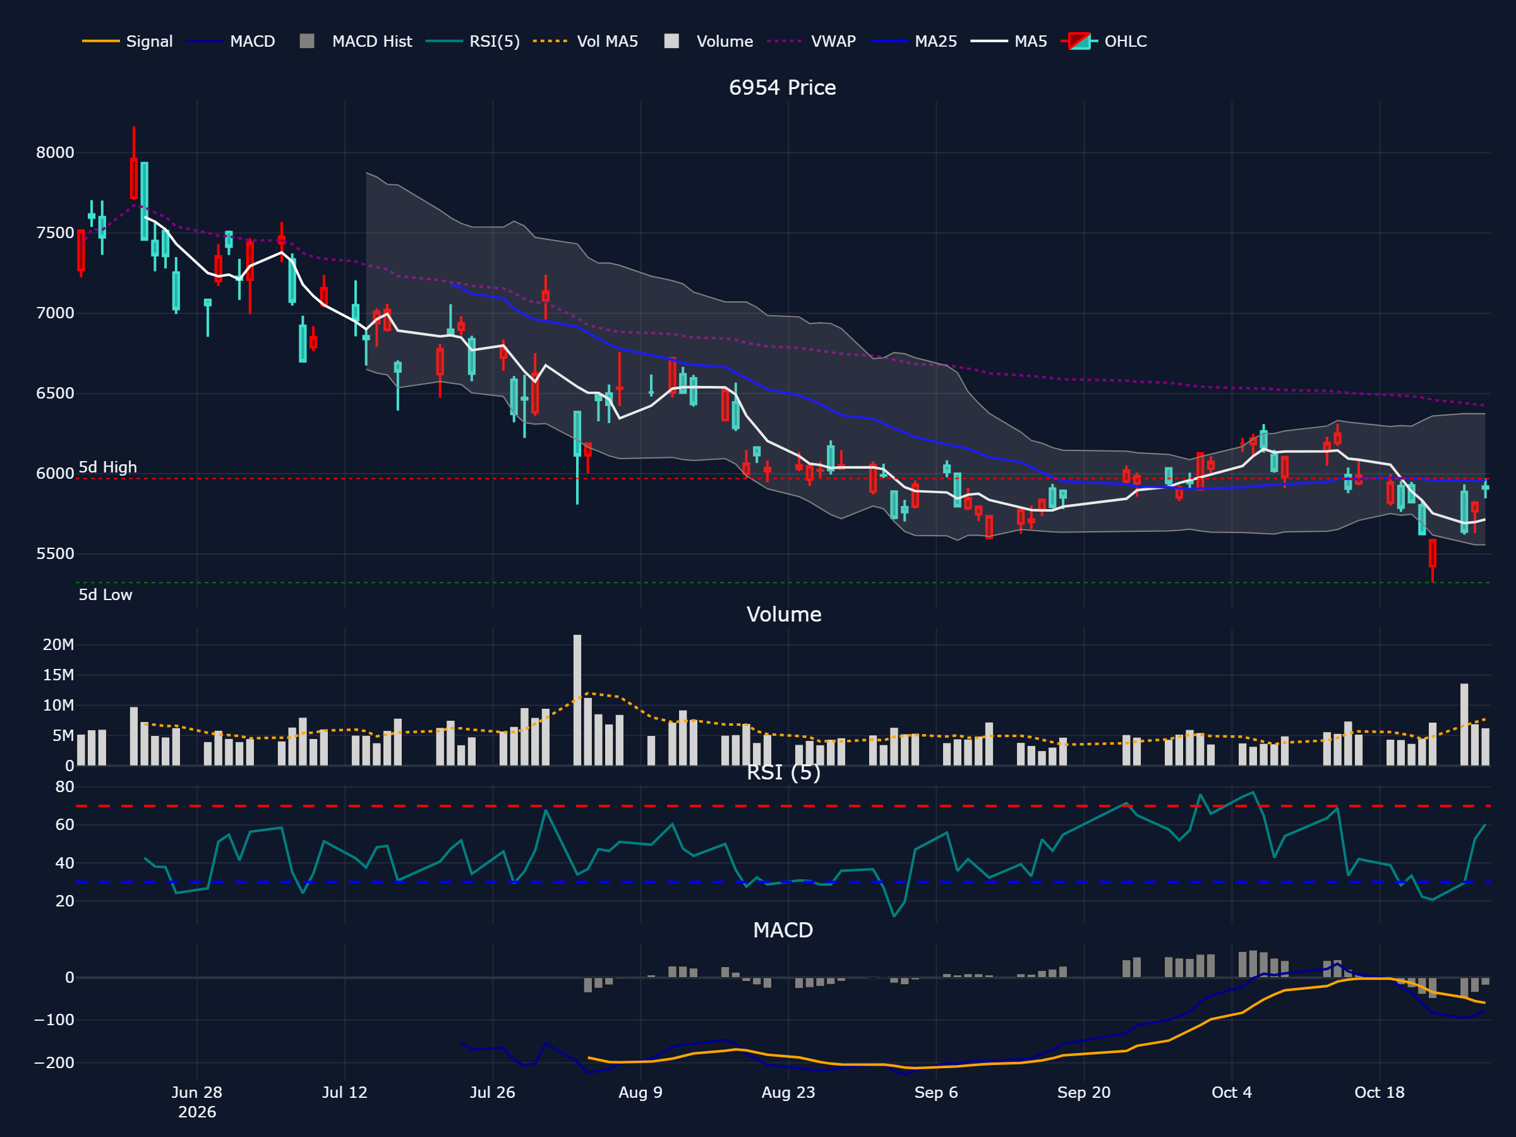Click the 'Oct 4' x-axis date label
Viewport: 1516px width, 1137px height.
coord(1232,1092)
